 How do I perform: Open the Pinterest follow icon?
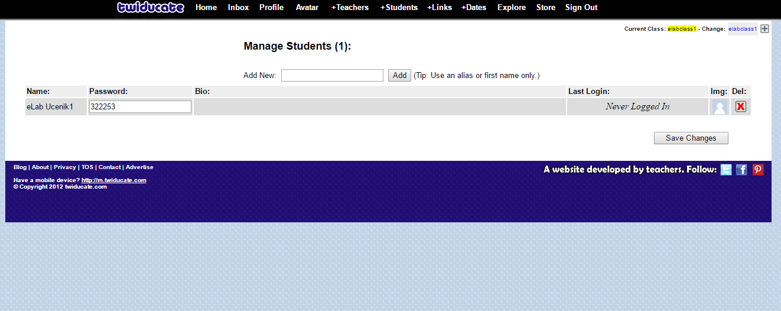758,170
